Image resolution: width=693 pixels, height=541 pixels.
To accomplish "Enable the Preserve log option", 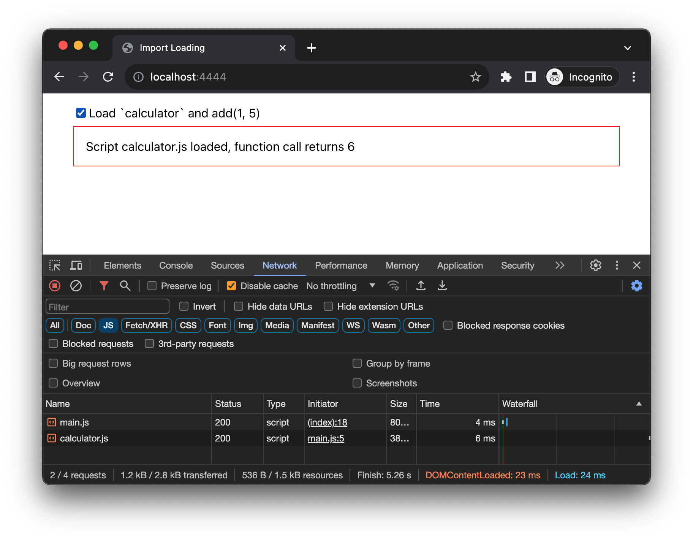I will (x=152, y=286).
